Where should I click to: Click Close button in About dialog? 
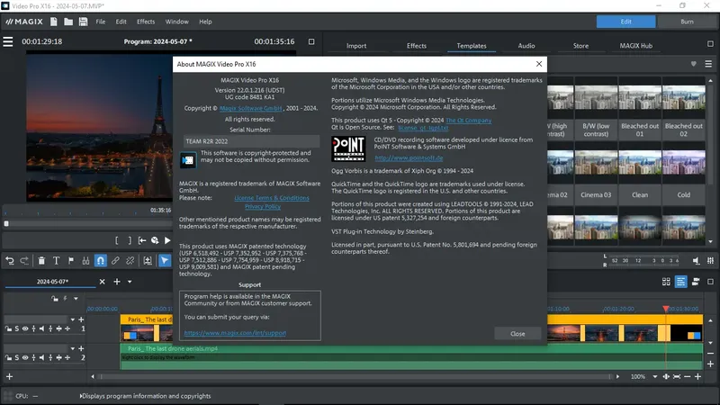[x=517, y=334]
